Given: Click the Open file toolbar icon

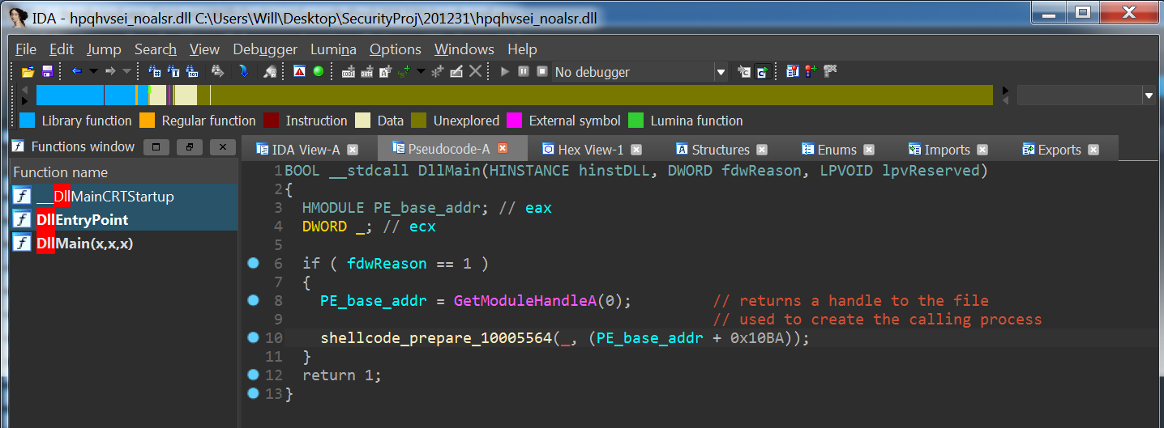Looking at the screenshot, I should (27, 72).
